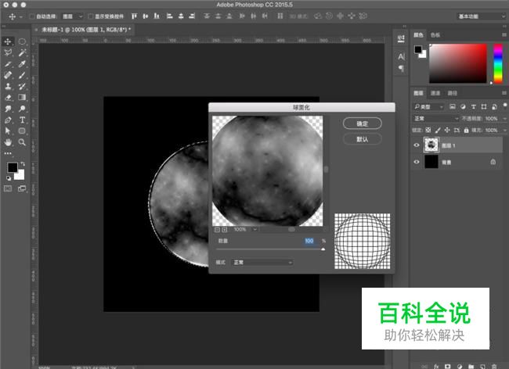Select the Zoom magnifier tool

pos(22,142)
